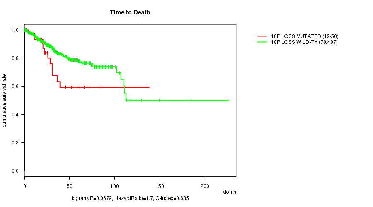Click the 0.0 tick label on the y-axis
Screen dimensions: 373x207
click(15, 171)
